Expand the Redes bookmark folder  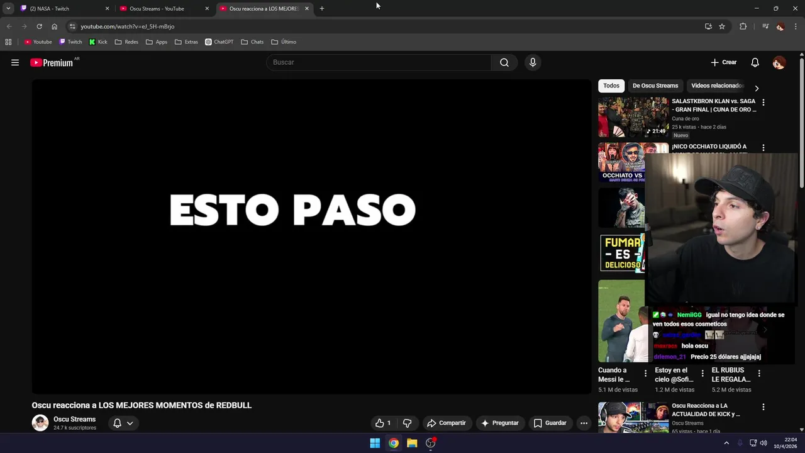click(x=126, y=42)
